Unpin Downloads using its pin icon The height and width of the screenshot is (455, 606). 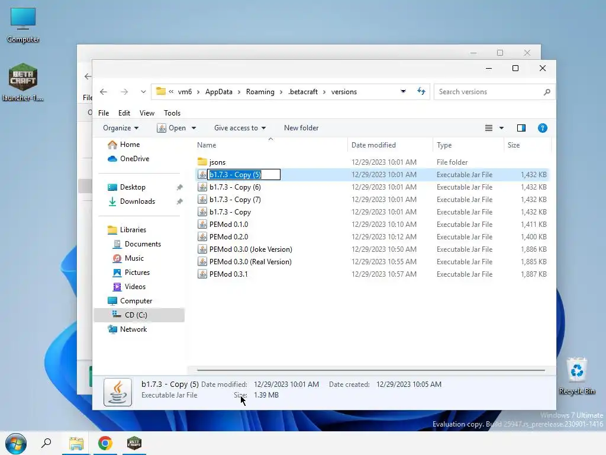click(179, 201)
